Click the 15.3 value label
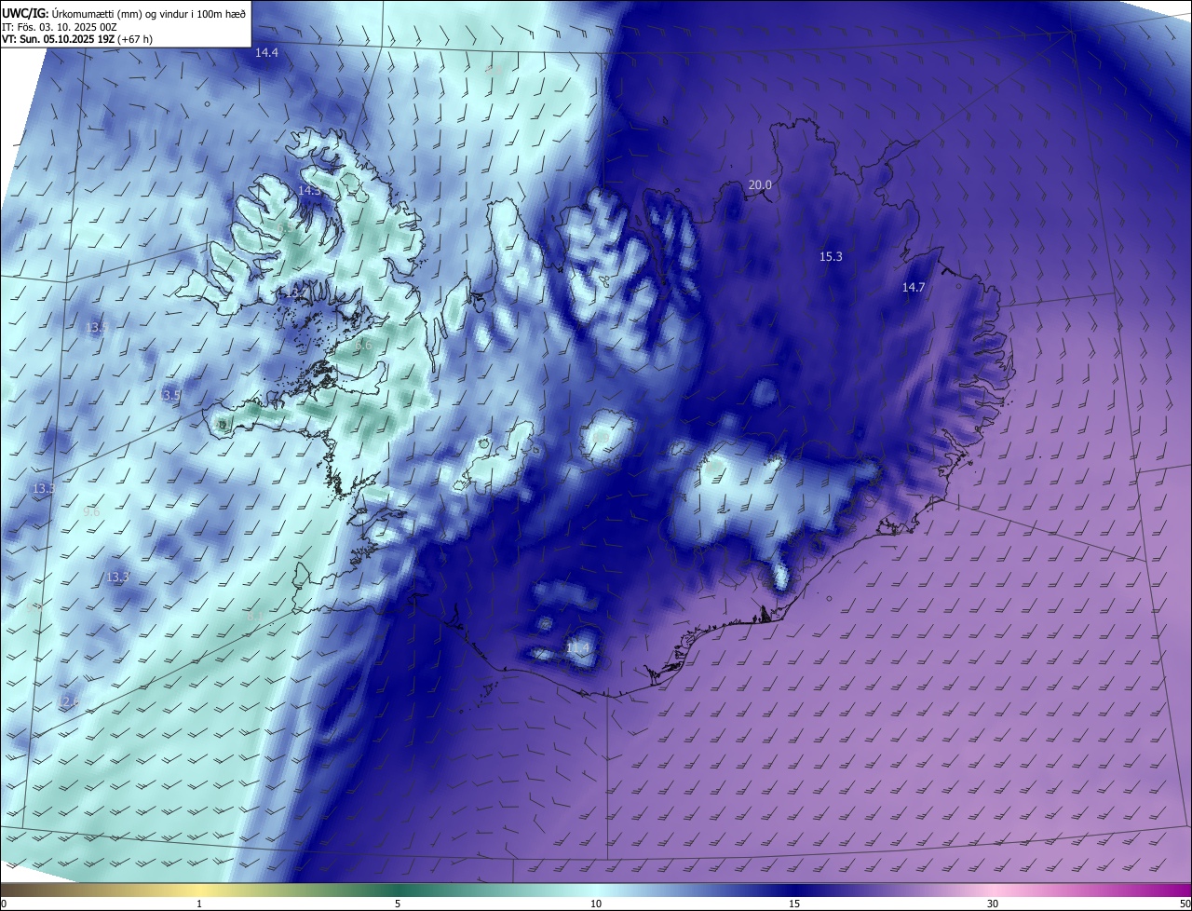Screen dimensions: 1192x911 pyautogui.click(x=831, y=257)
